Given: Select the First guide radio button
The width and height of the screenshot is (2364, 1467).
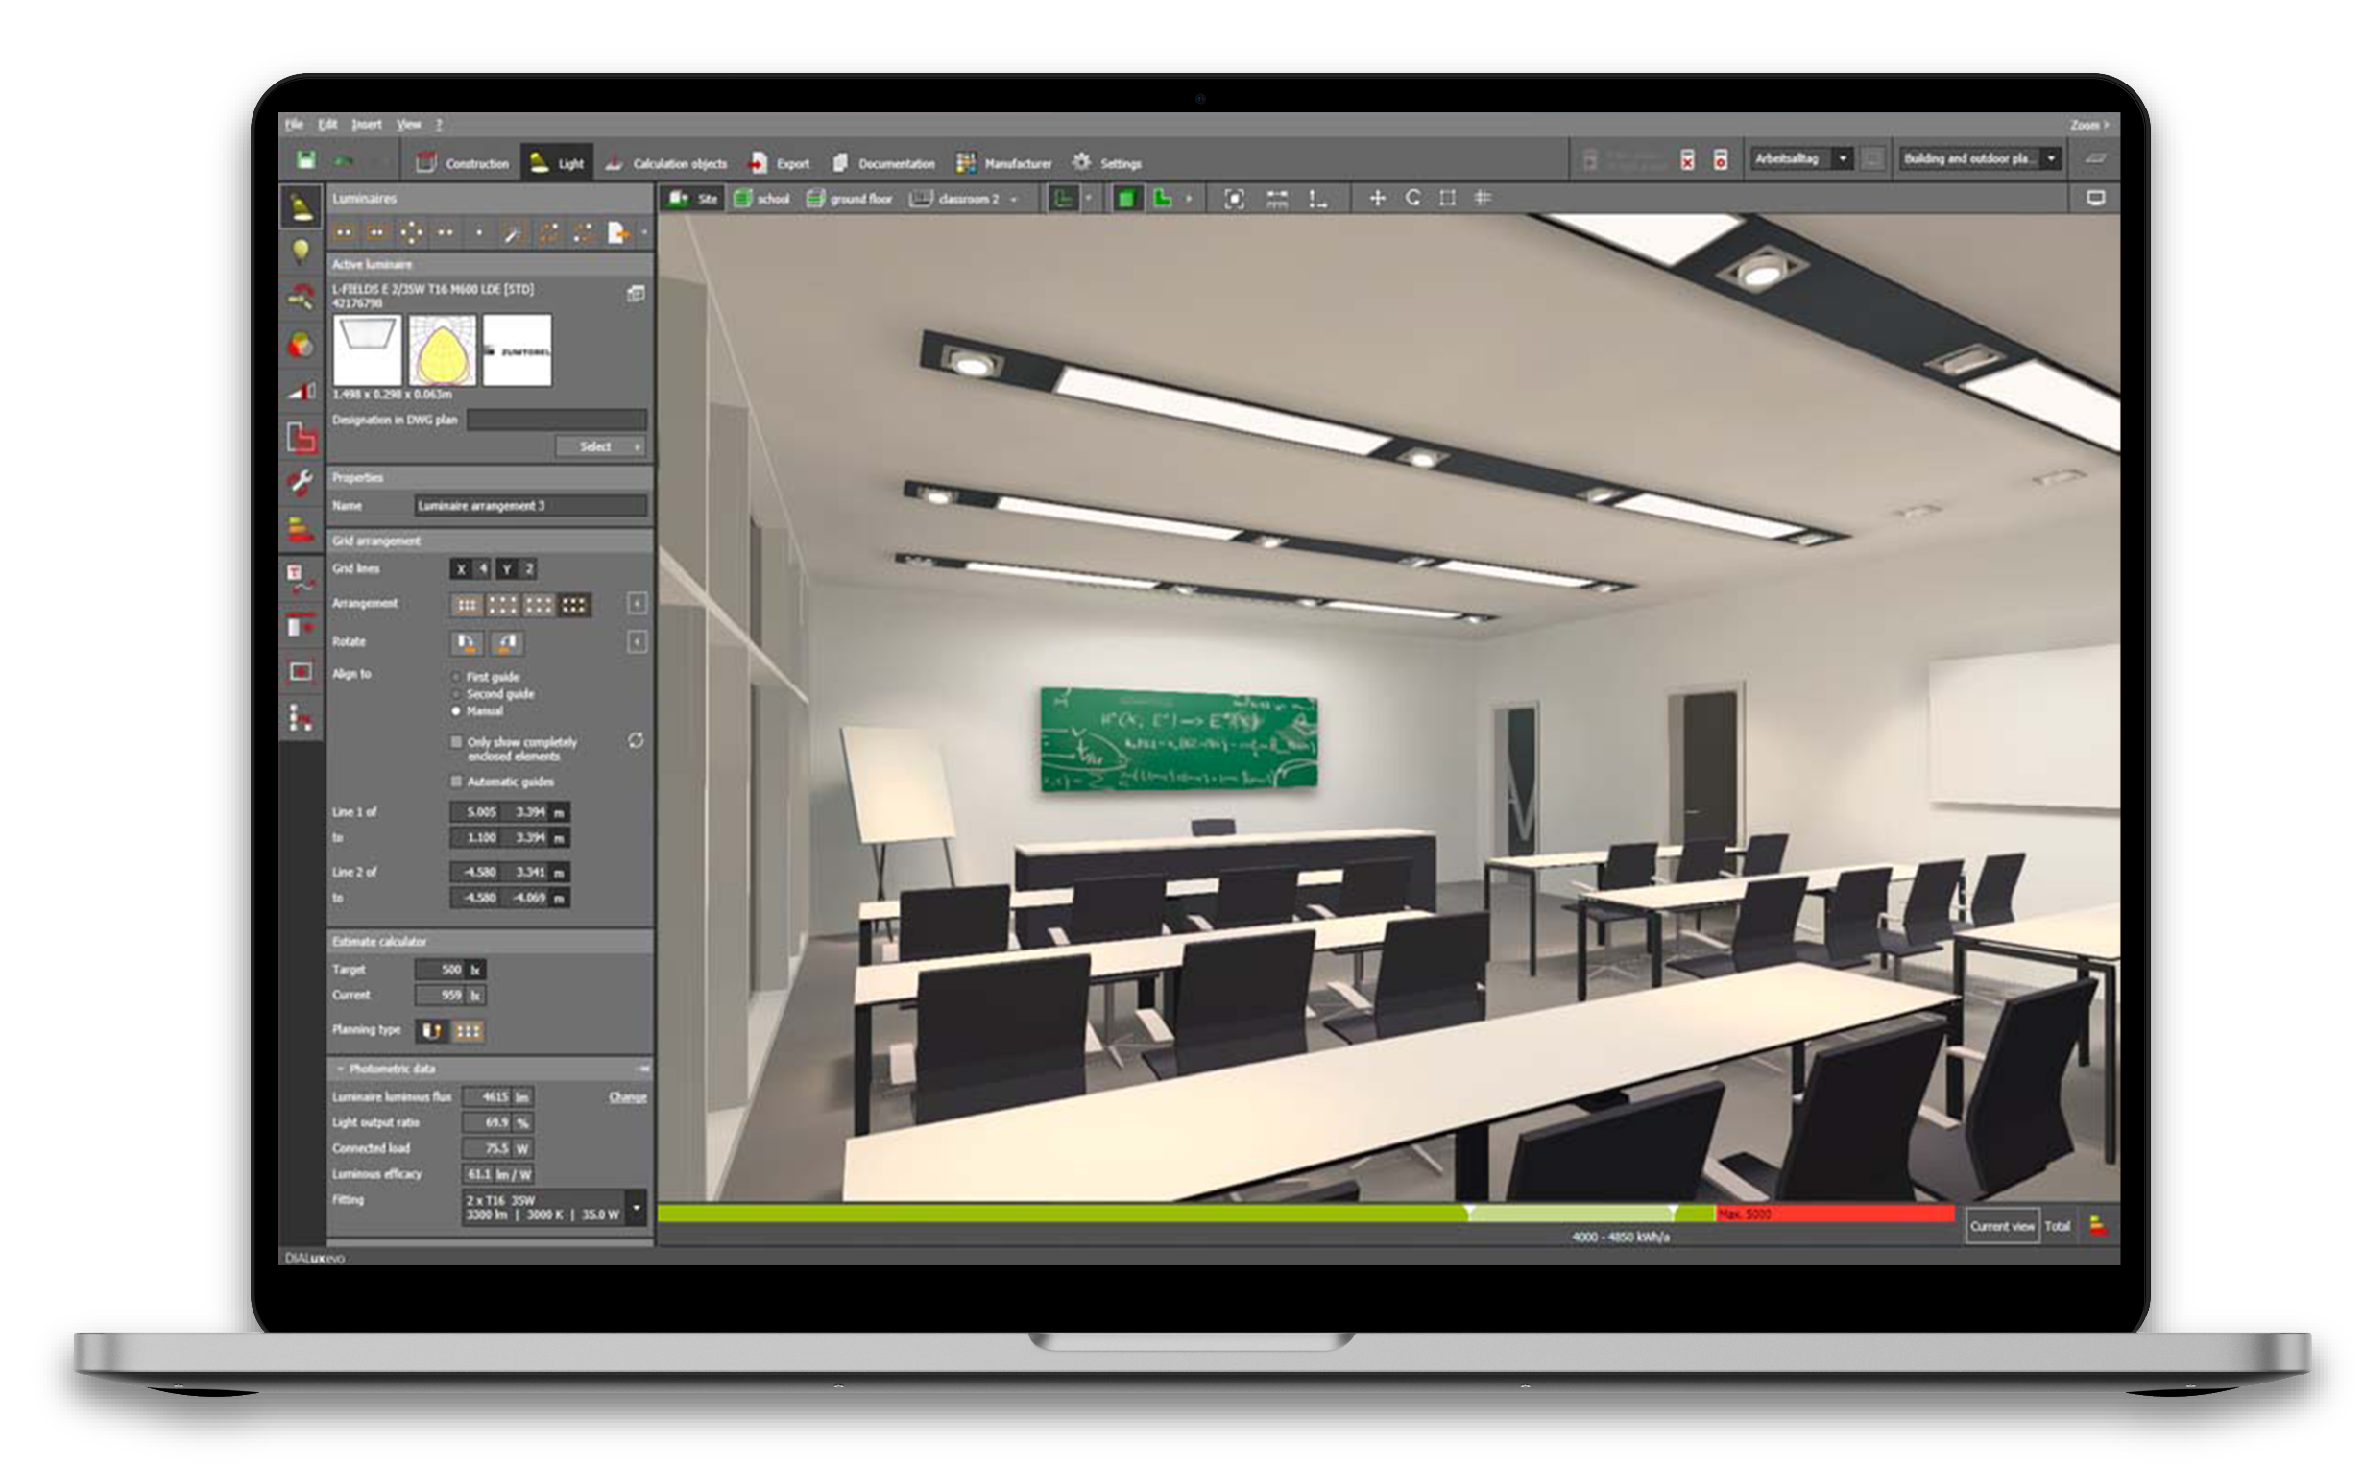Looking at the screenshot, I should click(456, 676).
